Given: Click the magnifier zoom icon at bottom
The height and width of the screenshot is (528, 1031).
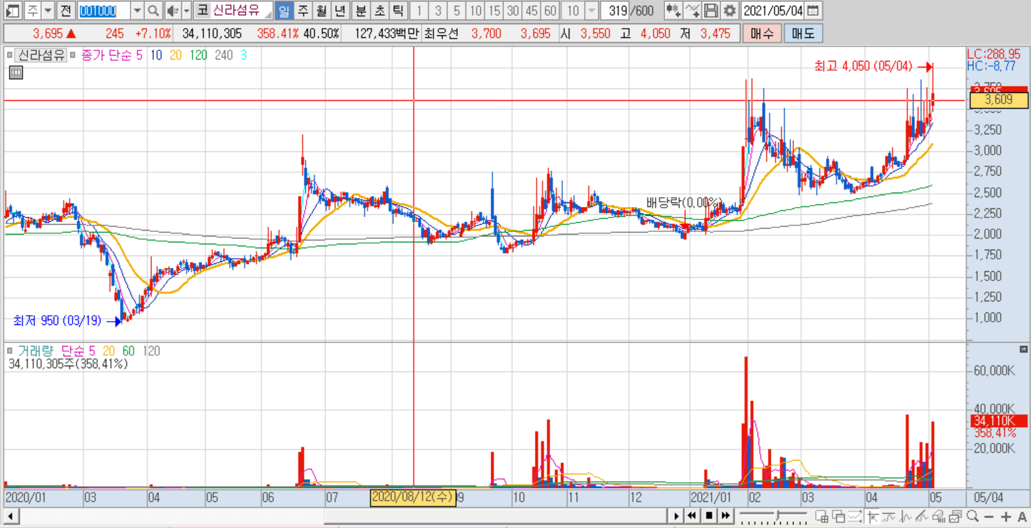Looking at the screenshot, I should 973,516.
